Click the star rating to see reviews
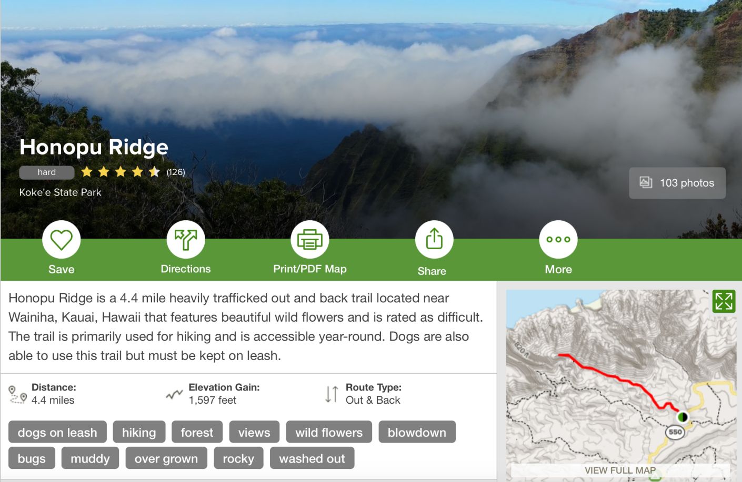Screen dimensions: 742x482 [x=121, y=172]
